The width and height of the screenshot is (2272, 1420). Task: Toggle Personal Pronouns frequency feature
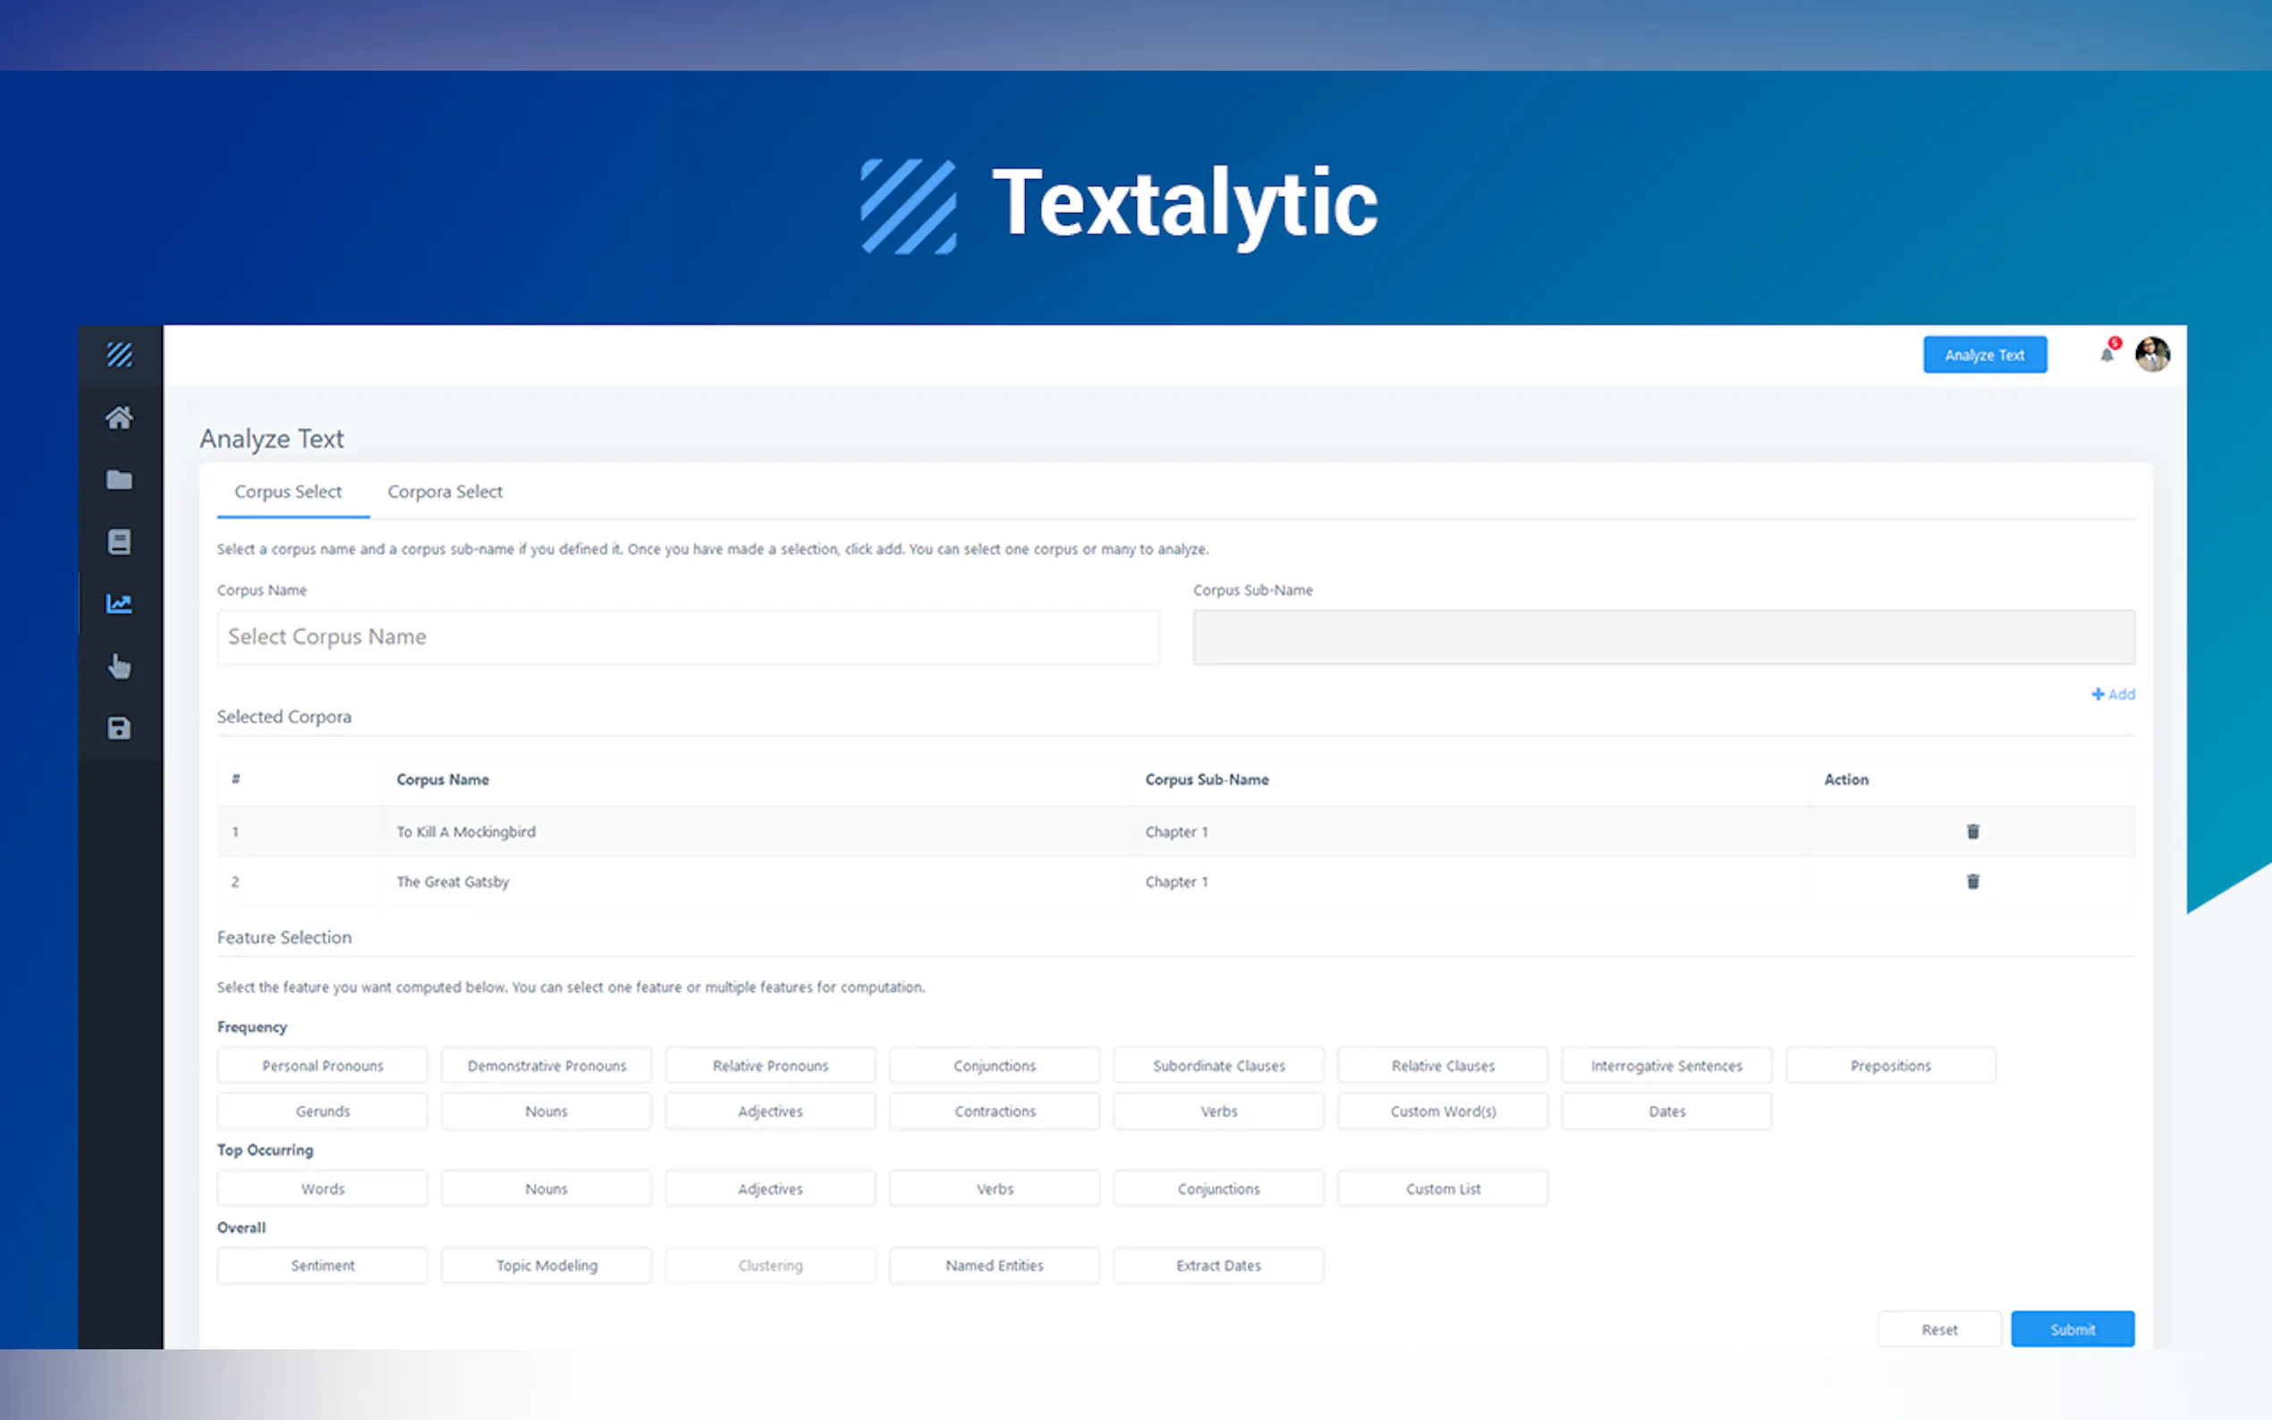click(322, 1066)
